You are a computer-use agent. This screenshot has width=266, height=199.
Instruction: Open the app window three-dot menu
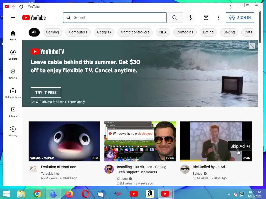[x=231, y=7]
